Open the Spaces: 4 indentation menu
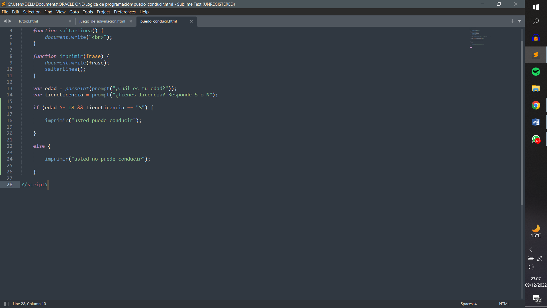The height and width of the screenshot is (308, 547). point(468,304)
